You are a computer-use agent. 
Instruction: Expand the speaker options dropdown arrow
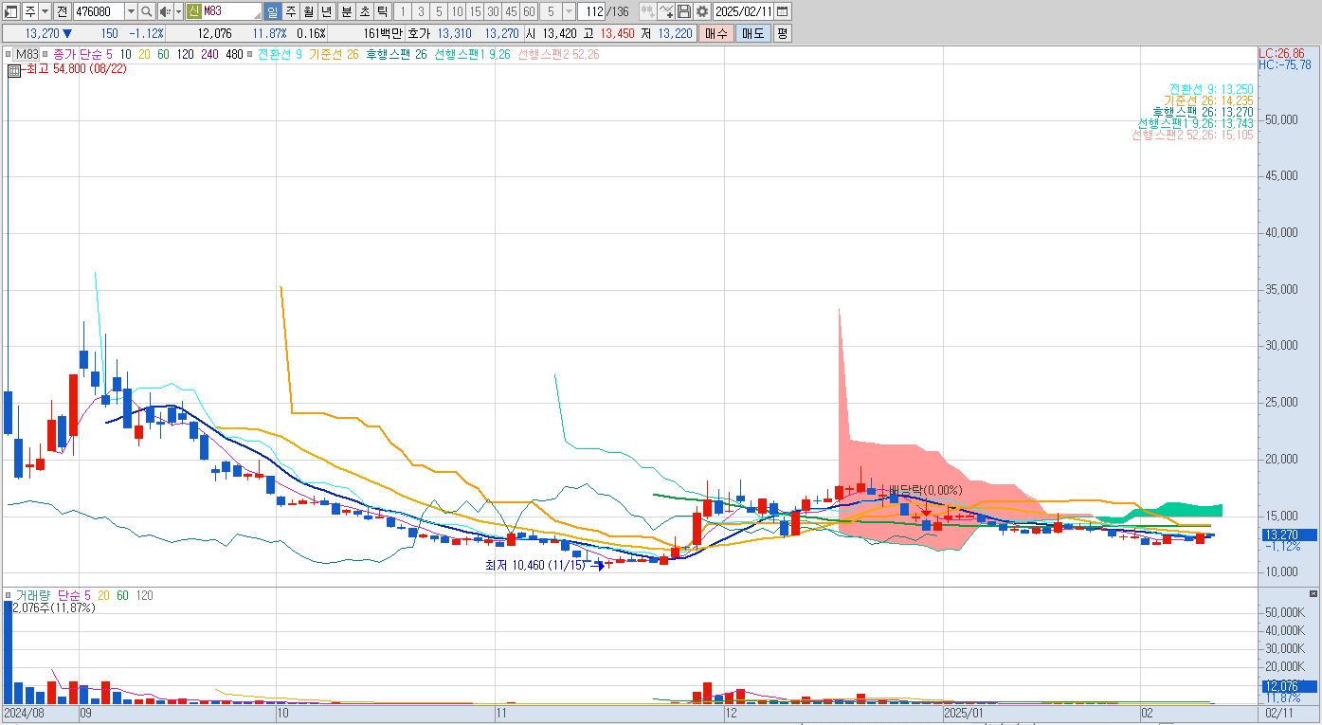178,11
